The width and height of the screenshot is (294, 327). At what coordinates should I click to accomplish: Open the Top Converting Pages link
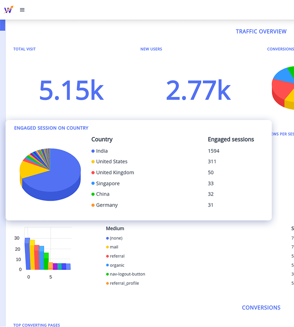click(x=36, y=325)
